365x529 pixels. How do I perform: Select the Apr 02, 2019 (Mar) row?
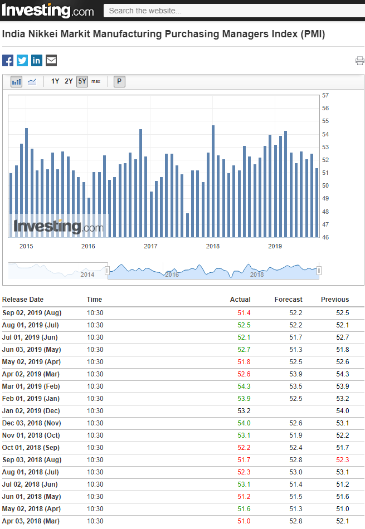tap(183, 374)
